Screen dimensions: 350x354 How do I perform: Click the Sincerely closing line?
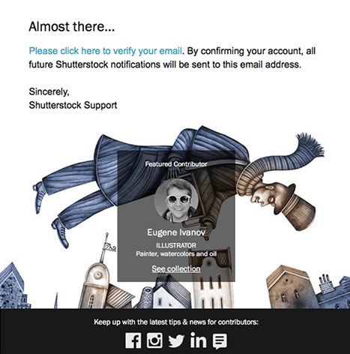(x=49, y=91)
